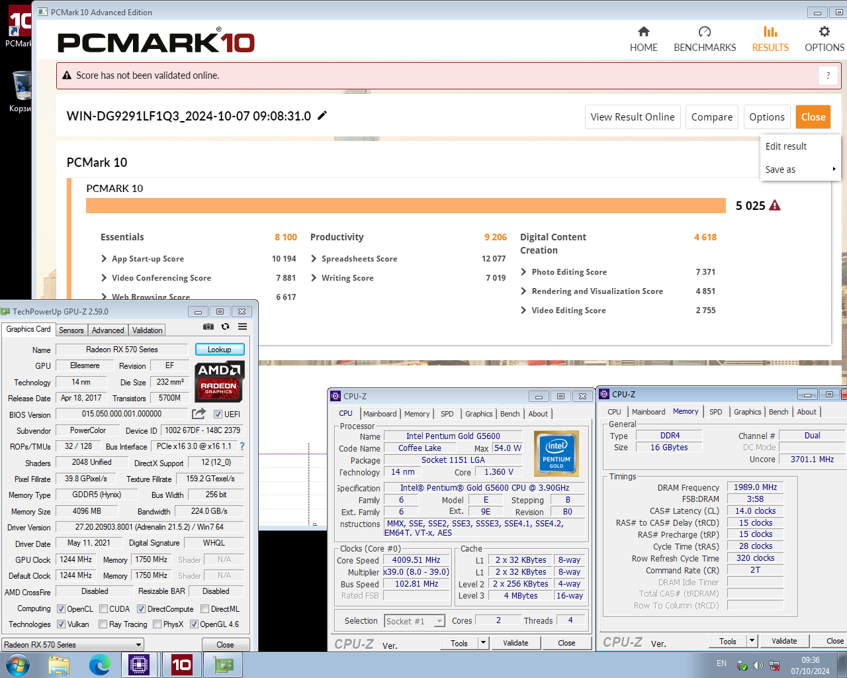Switch to GPU-Z taskbar icon
This screenshot has height=678, width=847.
click(223, 665)
